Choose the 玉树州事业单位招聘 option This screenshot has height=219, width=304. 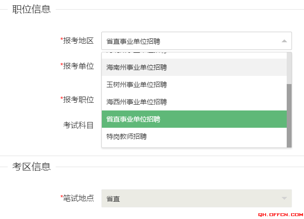(x=194, y=85)
